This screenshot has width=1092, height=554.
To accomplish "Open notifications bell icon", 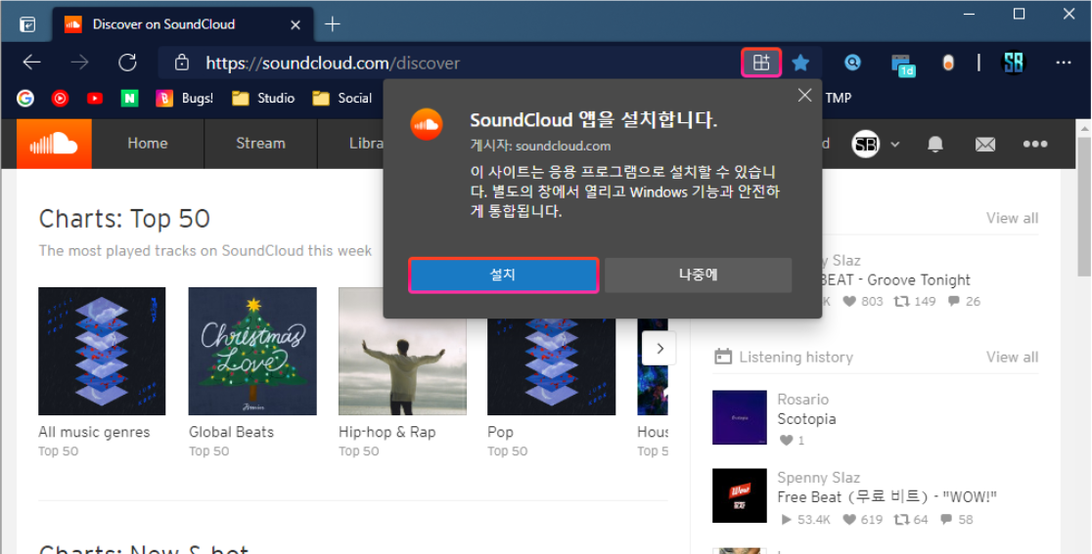I will 935,145.
